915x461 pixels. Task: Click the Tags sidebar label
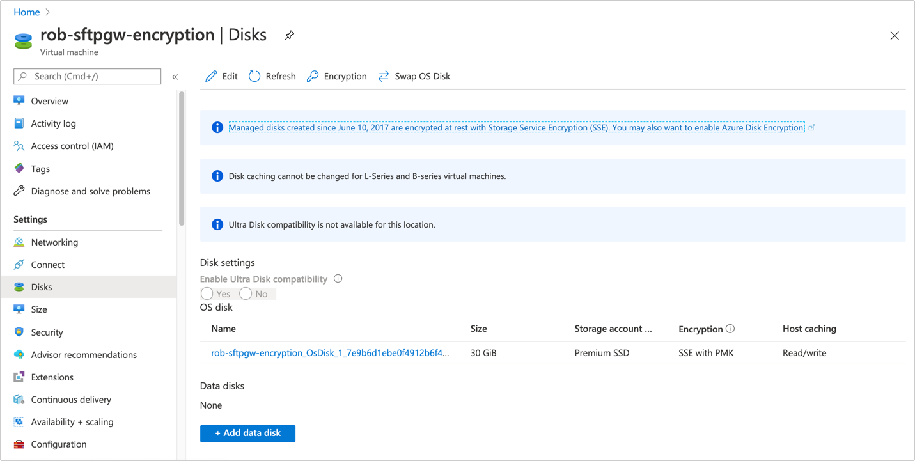coord(40,169)
